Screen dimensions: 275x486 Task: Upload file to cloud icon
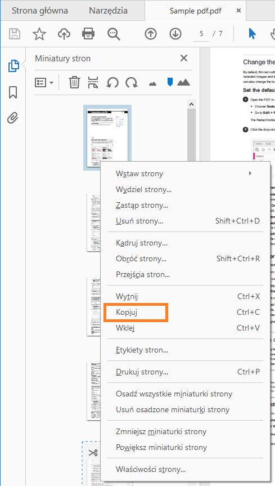64,34
